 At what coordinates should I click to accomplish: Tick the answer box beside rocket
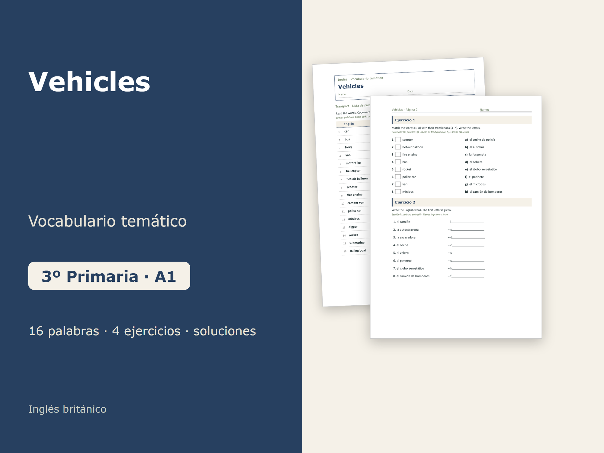[x=398, y=169]
